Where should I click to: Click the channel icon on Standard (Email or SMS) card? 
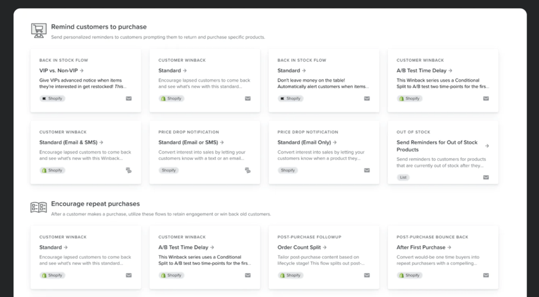[248, 170]
